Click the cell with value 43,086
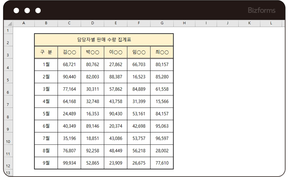Viewport: 288px width, 177px height. (116, 138)
